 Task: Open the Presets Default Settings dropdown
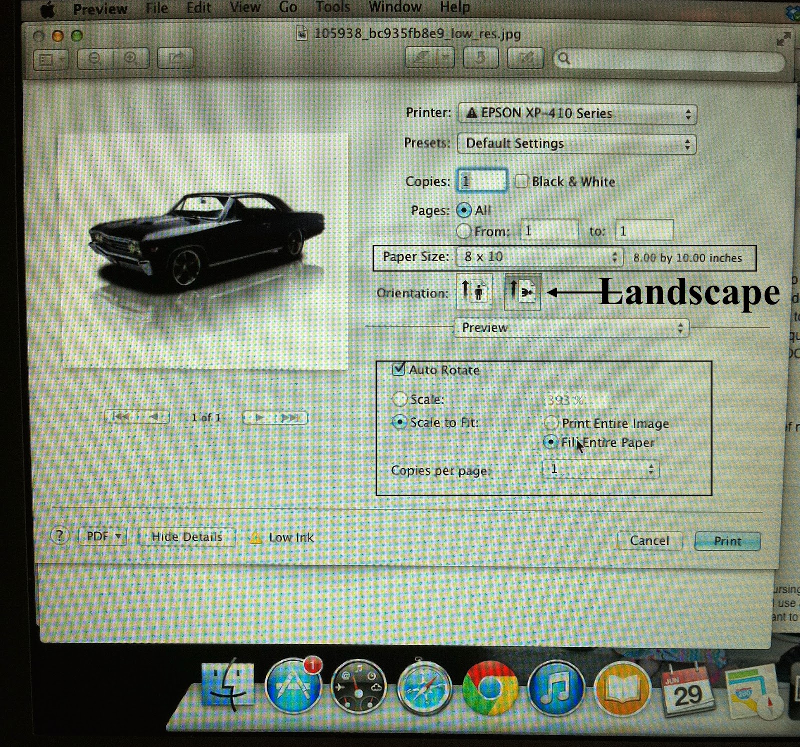point(577,144)
